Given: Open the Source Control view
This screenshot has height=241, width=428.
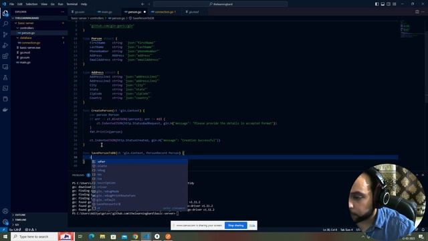Looking at the screenshot, I should [5, 34].
